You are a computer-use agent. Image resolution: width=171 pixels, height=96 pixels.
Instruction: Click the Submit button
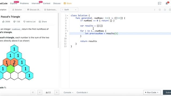pos(167,93)
